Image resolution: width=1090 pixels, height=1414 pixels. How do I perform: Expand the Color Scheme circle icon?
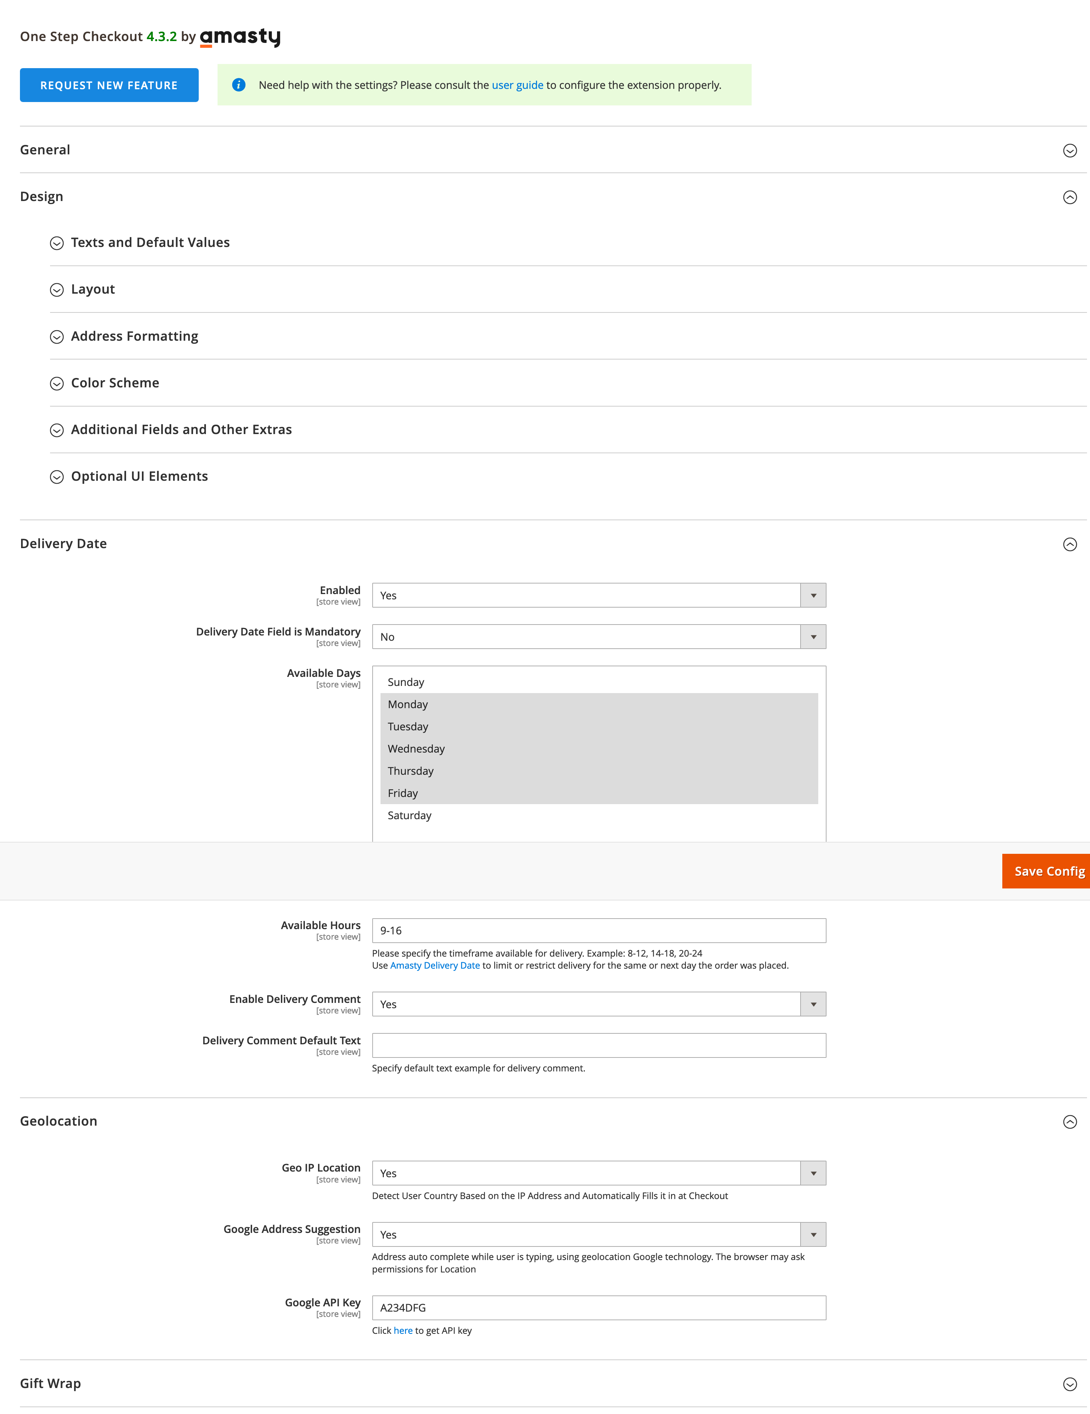[x=57, y=383]
